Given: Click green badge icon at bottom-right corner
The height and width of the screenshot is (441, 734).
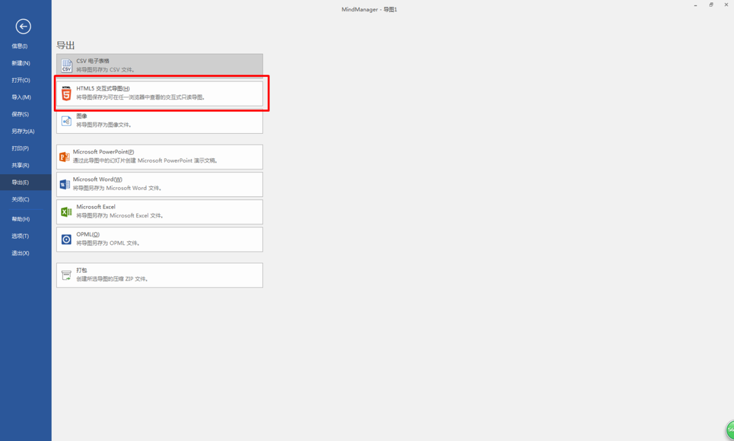Looking at the screenshot, I should click(730, 430).
